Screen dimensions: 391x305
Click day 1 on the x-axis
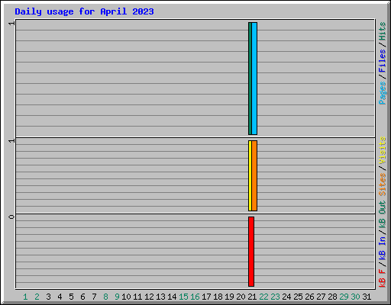pyautogui.click(x=25, y=297)
